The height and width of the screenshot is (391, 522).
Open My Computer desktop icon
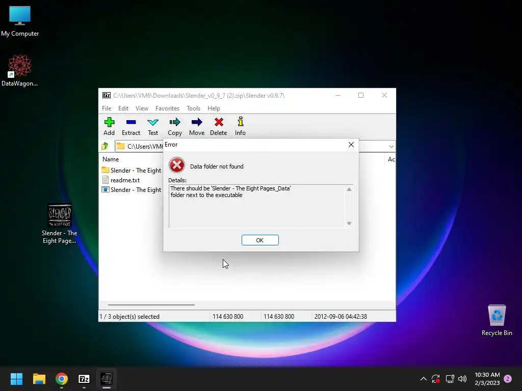(20, 21)
